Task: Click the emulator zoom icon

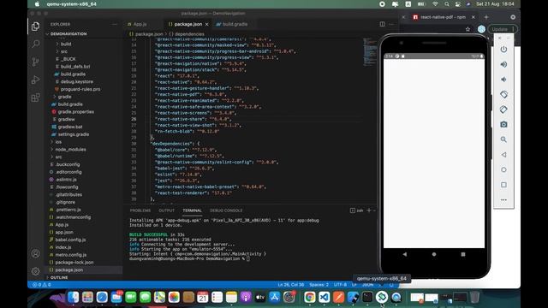Action: [503, 139]
